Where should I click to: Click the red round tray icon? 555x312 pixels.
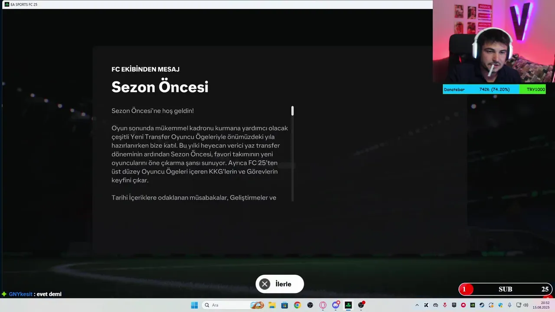[464, 305]
